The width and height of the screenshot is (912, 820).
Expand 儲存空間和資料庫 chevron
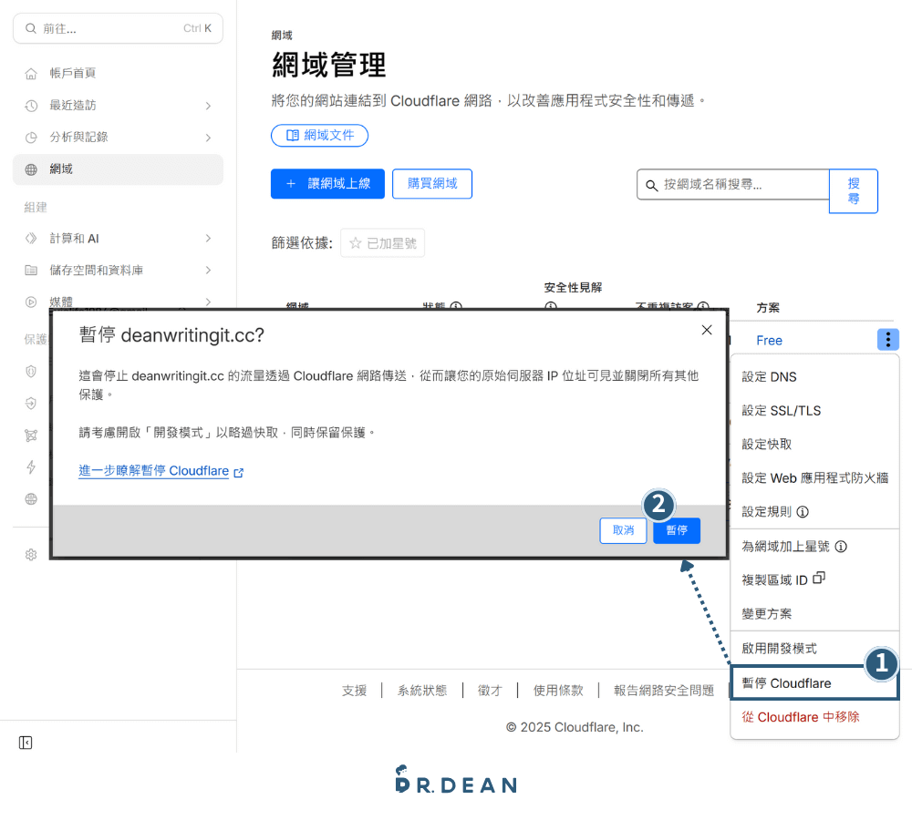tap(208, 271)
